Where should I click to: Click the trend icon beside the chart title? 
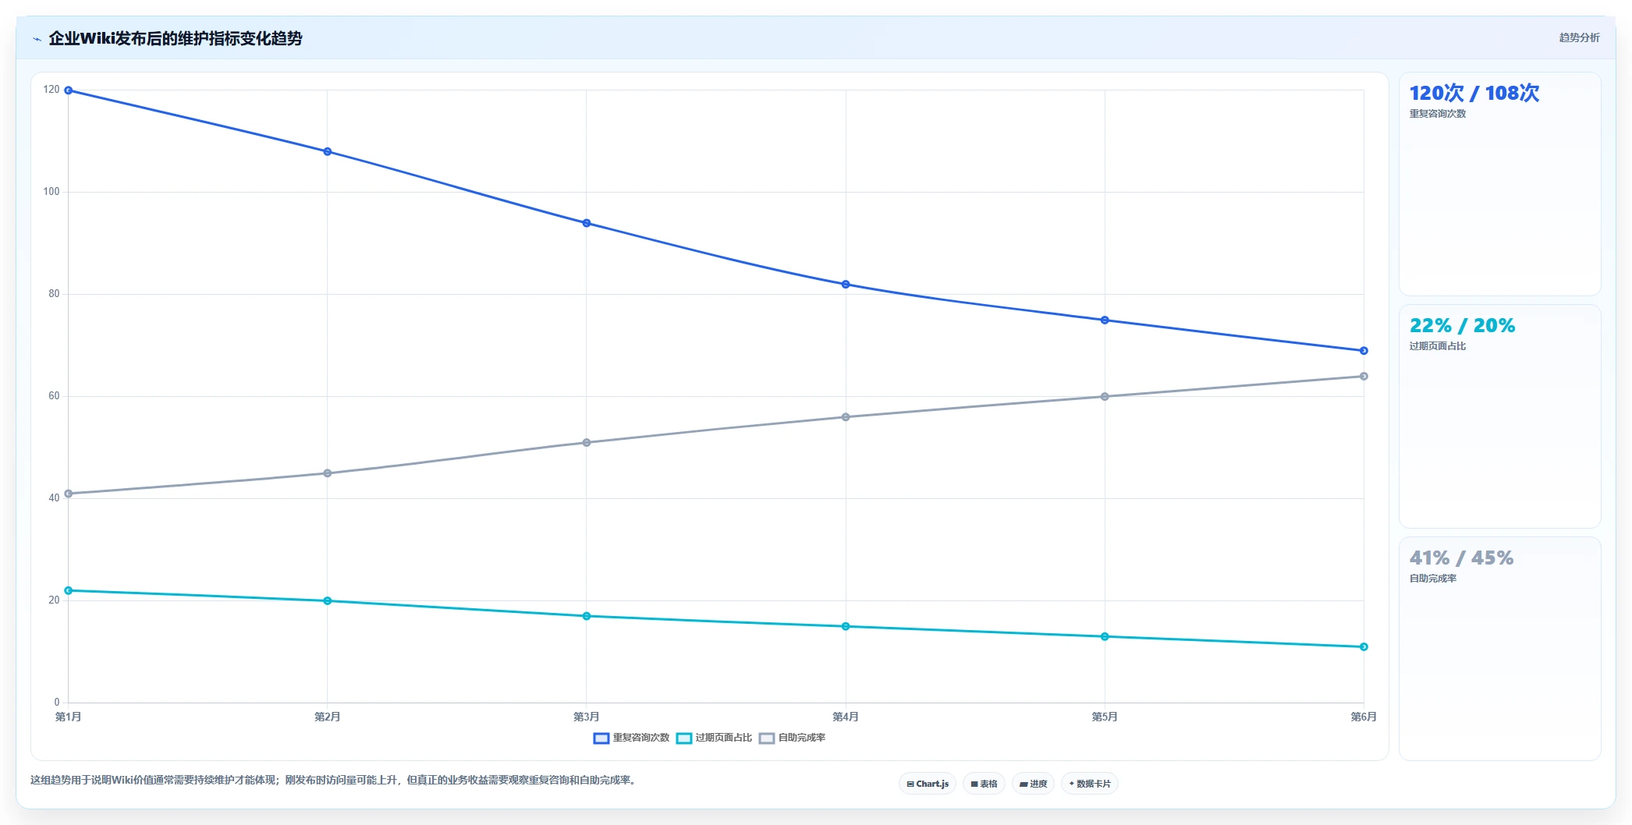tap(37, 39)
